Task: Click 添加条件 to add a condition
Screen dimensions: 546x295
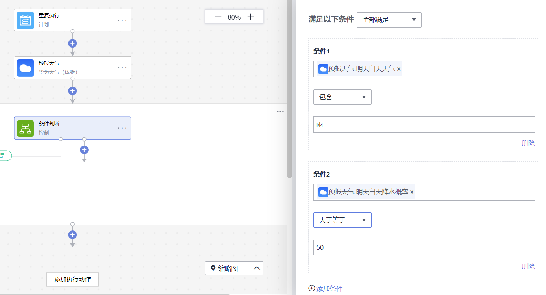Action: click(x=326, y=289)
